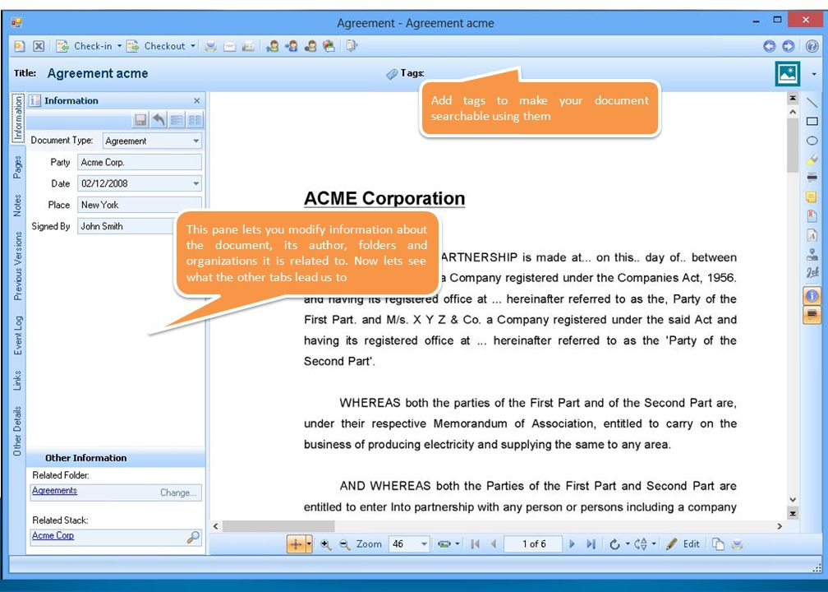Open the dropdown arrow beside picture thumbnail
Viewport: 828px width, 592px height.
point(814,74)
